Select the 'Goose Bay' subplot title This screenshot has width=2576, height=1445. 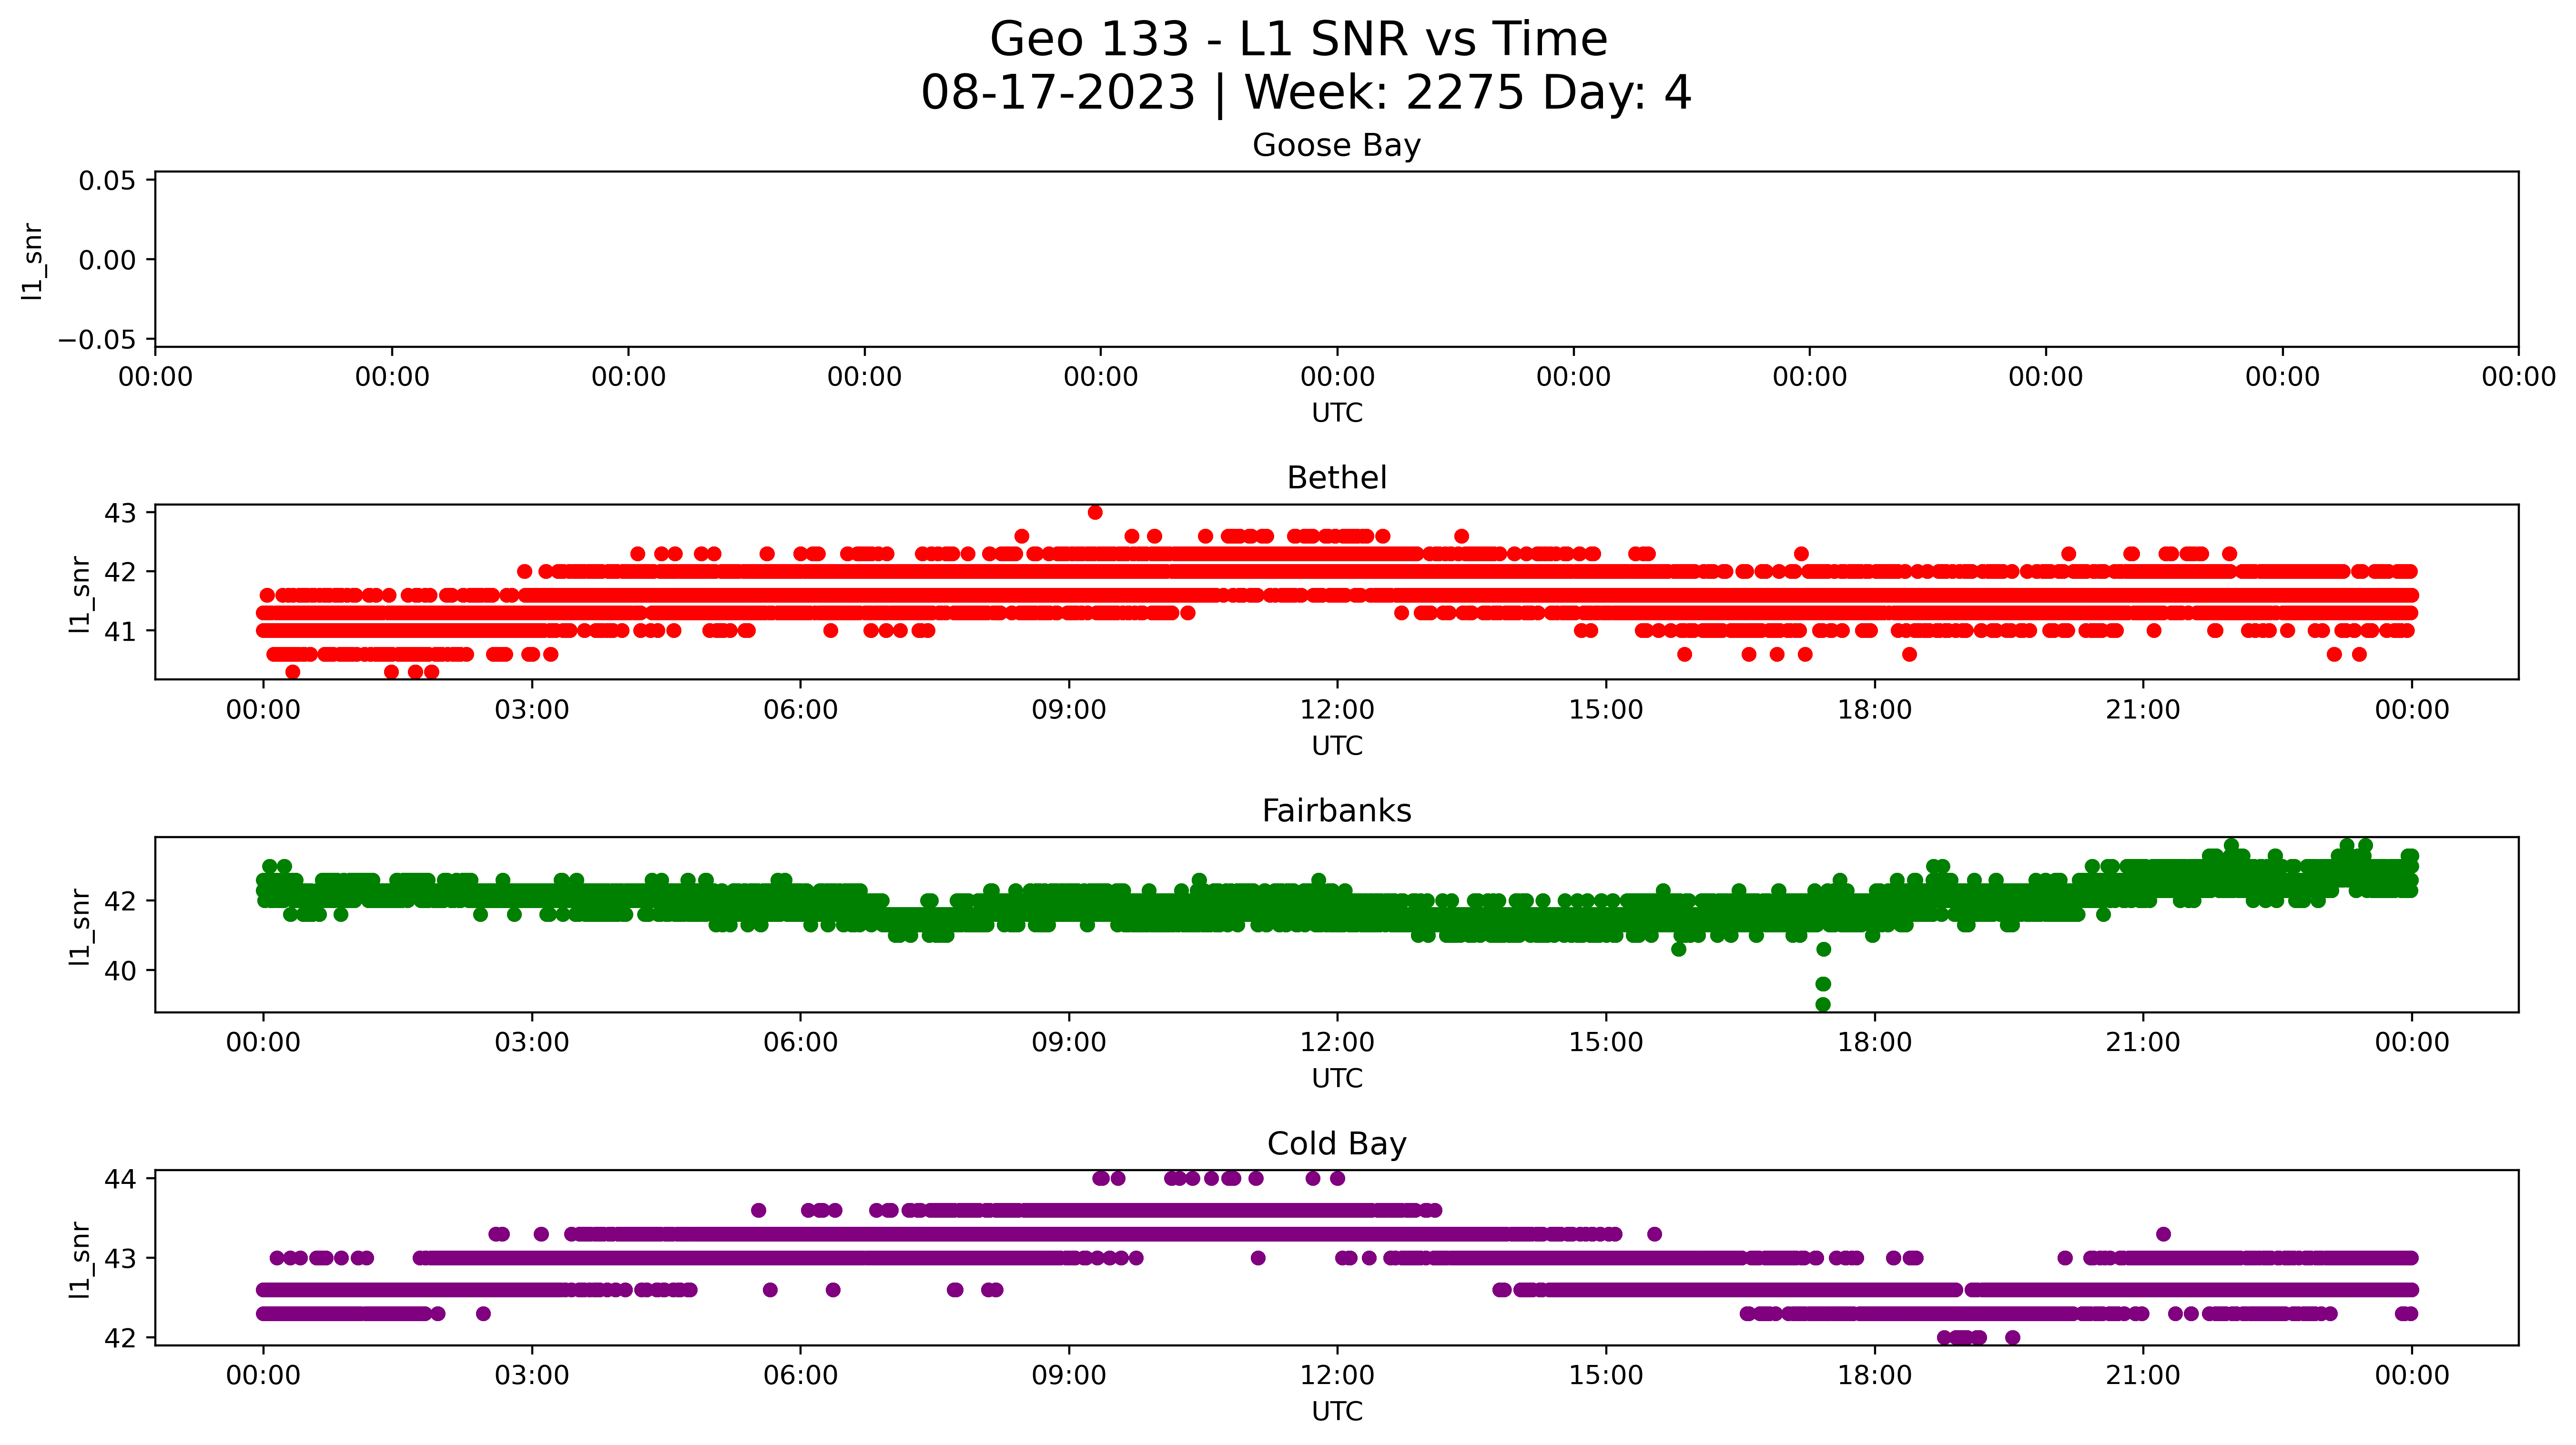click(x=1336, y=146)
